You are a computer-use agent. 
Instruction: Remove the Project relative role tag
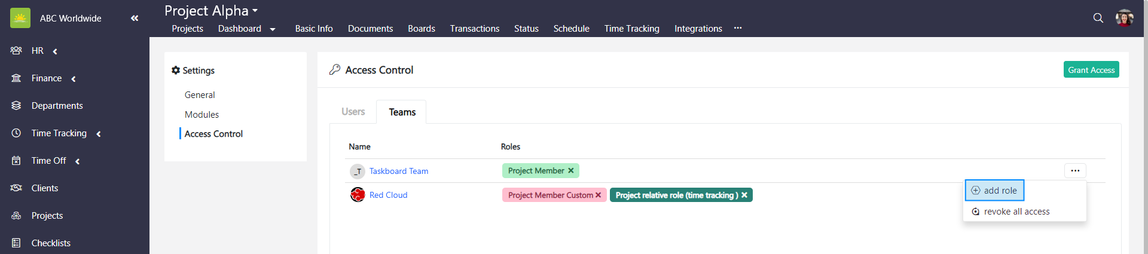[744, 195]
